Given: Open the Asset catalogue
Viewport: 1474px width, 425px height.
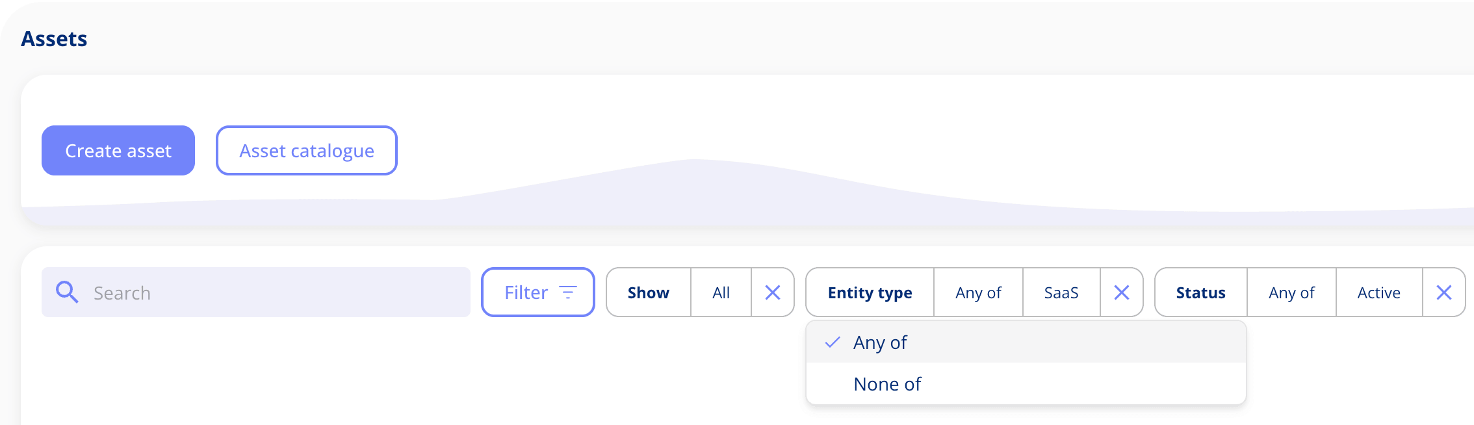Looking at the screenshot, I should (x=306, y=150).
